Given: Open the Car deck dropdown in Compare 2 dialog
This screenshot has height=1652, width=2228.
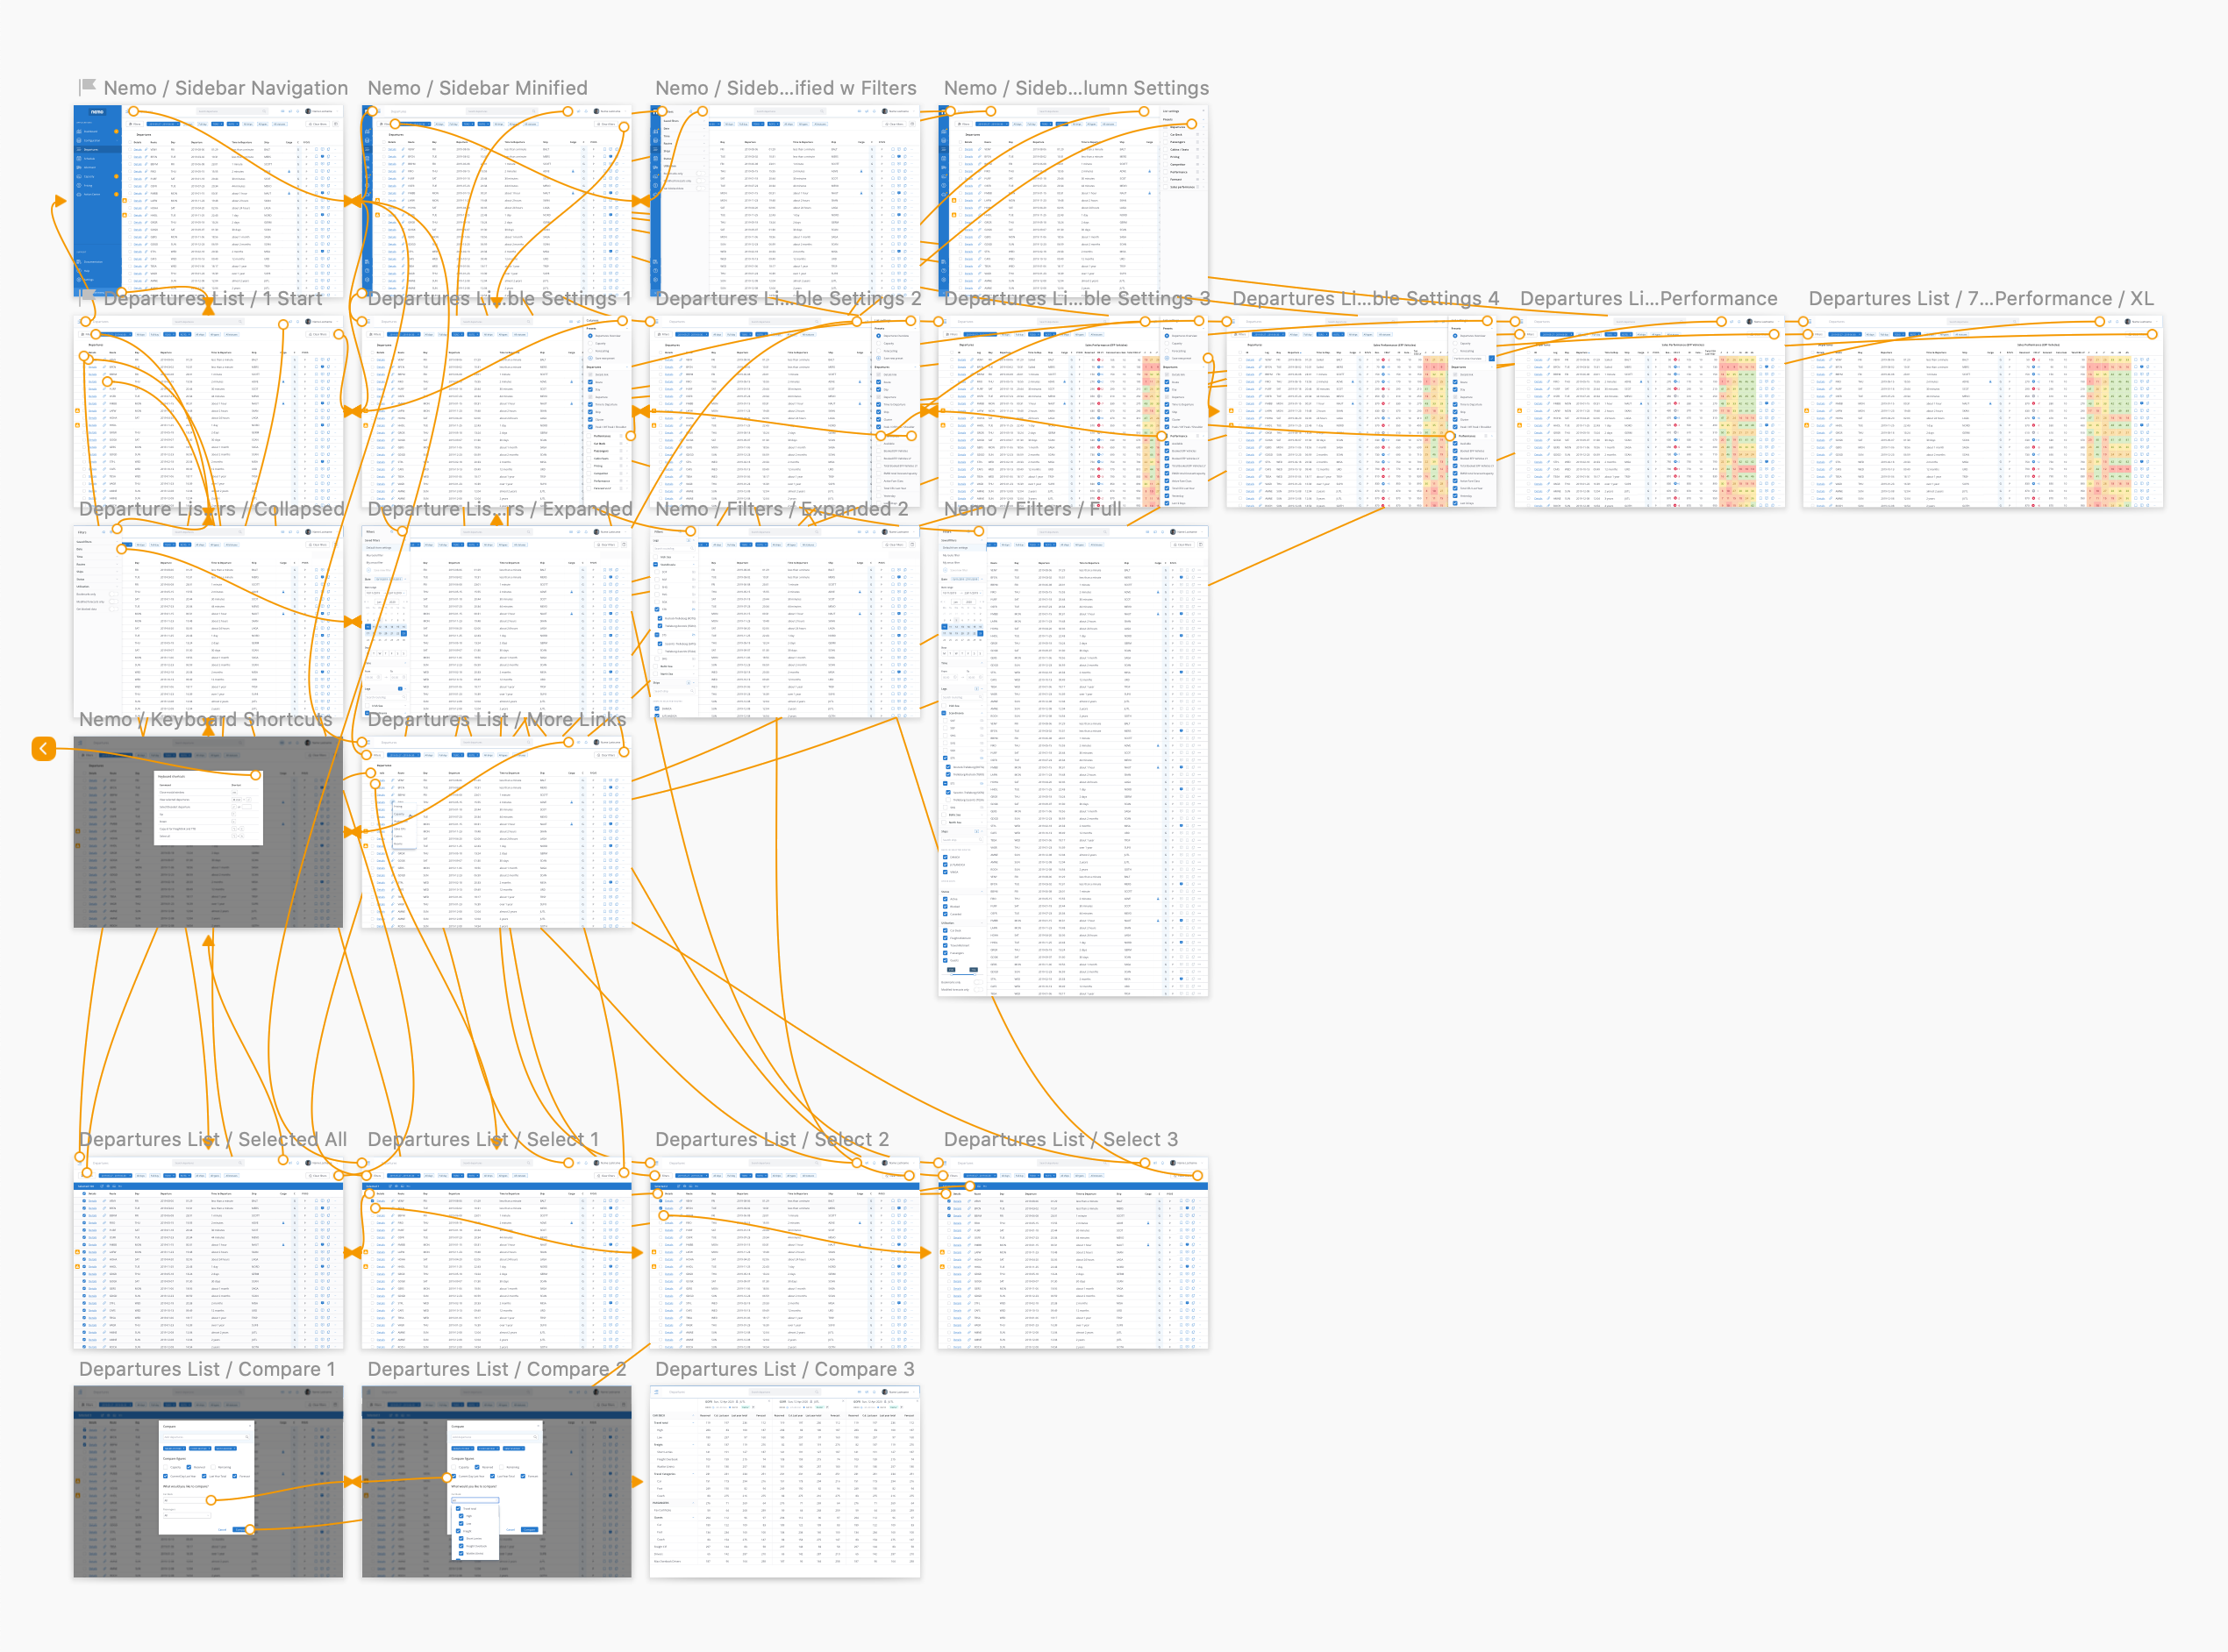Looking at the screenshot, I should [476, 1501].
